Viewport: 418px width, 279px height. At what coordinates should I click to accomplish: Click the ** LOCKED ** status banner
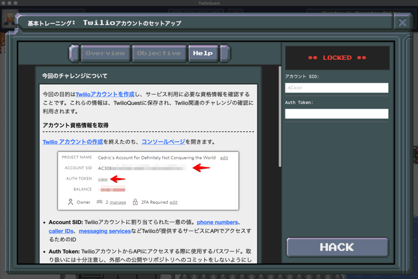click(x=337, y=58)
